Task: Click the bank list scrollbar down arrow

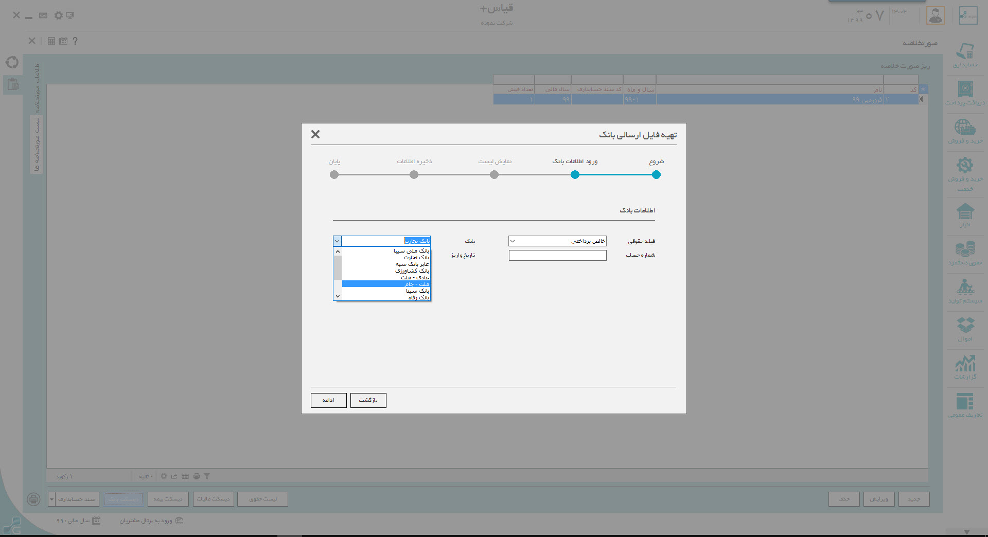Action: coord(338,296)
